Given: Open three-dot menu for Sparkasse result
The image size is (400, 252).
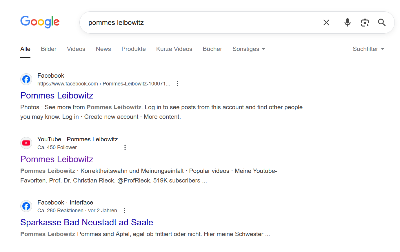Looking at the screenshot, I should point(124,211).
